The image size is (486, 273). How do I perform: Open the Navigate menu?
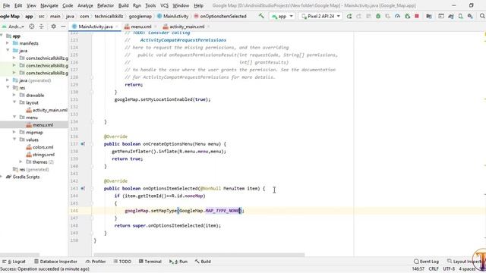point(49,5)
